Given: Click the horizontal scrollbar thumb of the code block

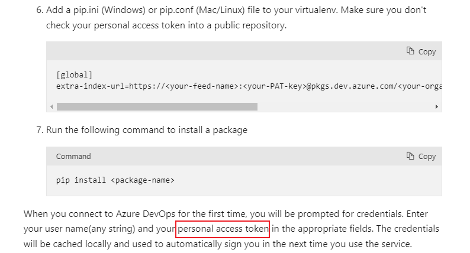Looking at the screenshot, I should 157,107.
